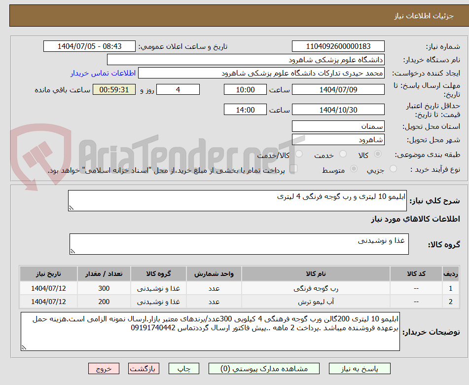
Task: Click the بازگشت back button
Action: click(144, 368)
